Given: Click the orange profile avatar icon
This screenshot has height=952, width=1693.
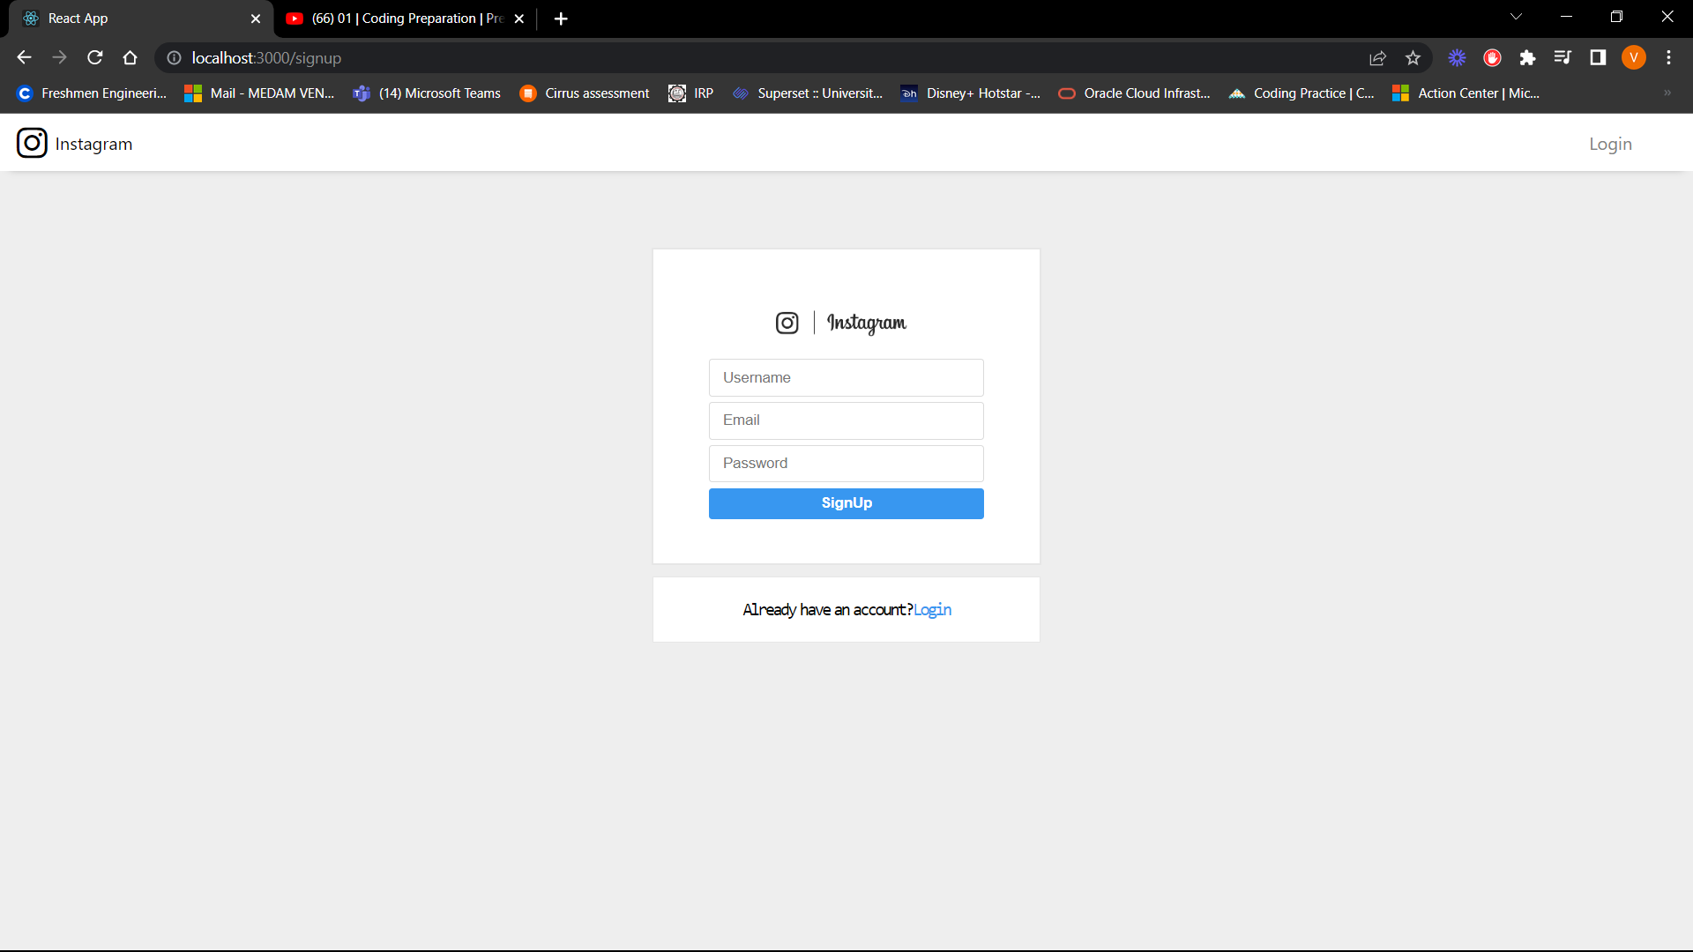Looking at the screenshot, I should 1634,57.
